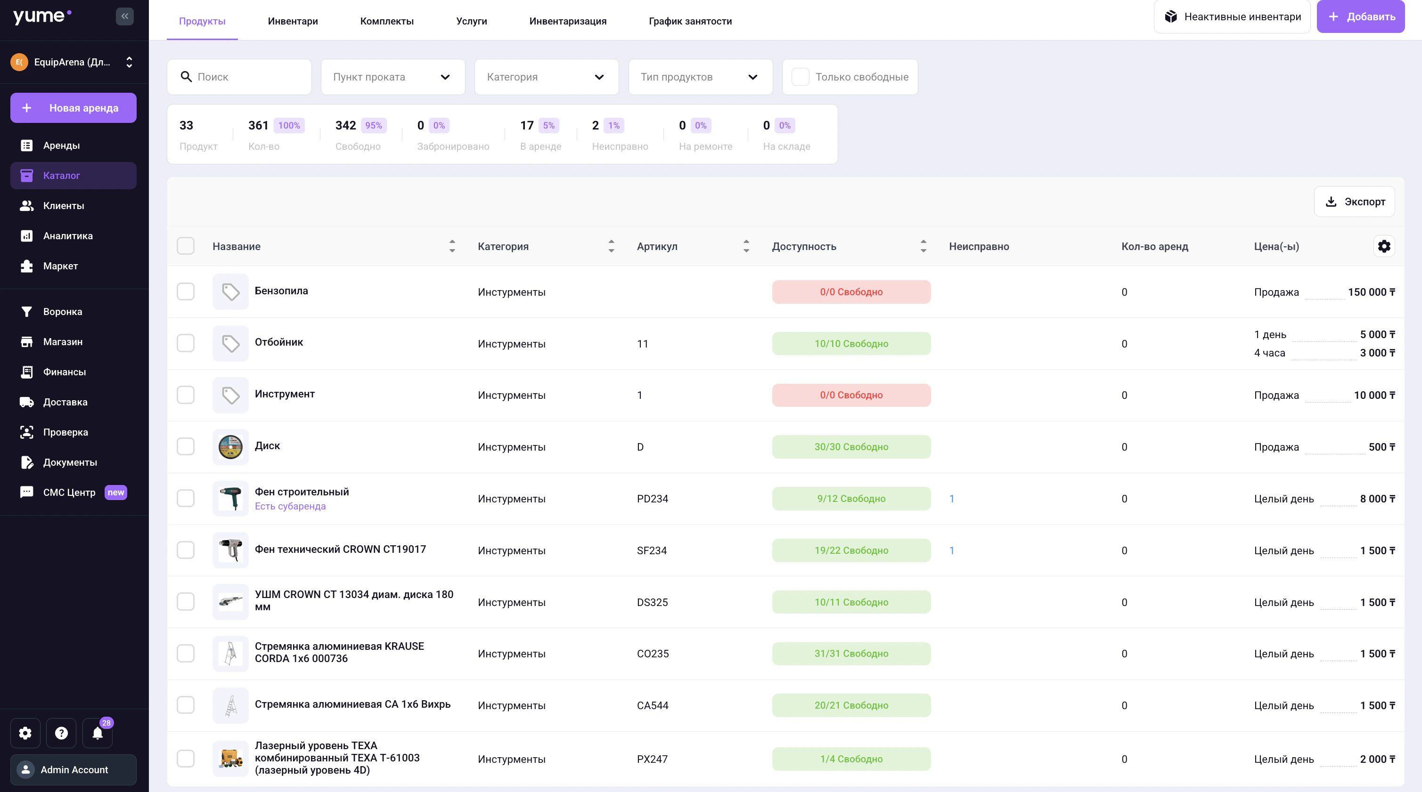Click the Экспорт button

pyautogui.click(x=1355, y=202)
